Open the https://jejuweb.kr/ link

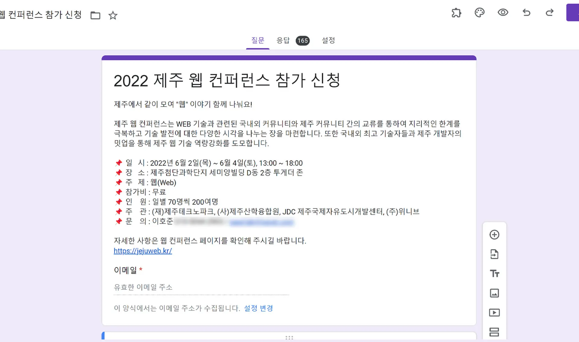pos(143,251)
